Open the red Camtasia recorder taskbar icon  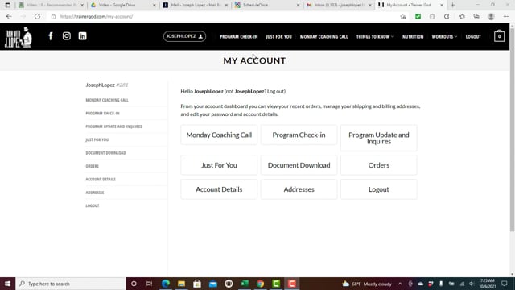291,284
